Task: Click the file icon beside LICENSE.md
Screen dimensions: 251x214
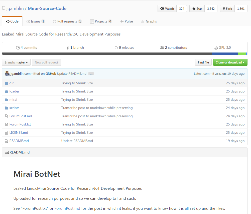Action: (x=6, y=133)
